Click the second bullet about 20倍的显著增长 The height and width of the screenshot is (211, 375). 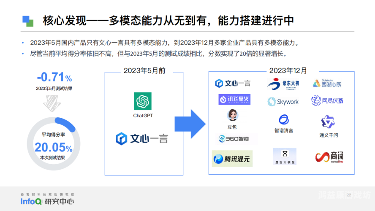(158, 54)
